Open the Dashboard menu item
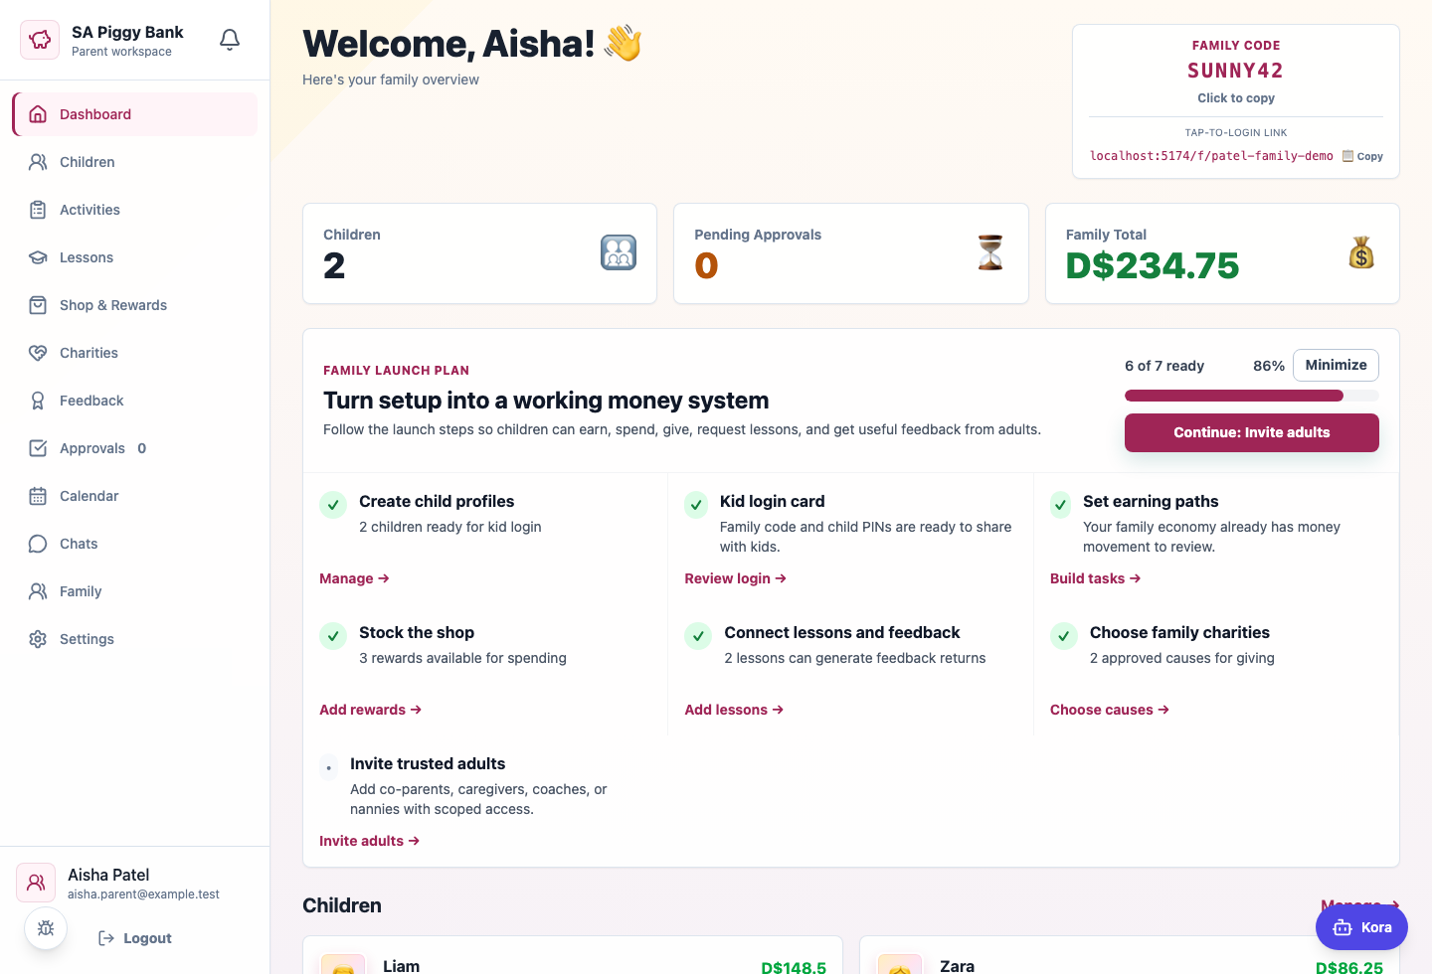Image resolution: width=1432 pixels, height=974 pixels. pyautogui.click(x=135, y=114)
